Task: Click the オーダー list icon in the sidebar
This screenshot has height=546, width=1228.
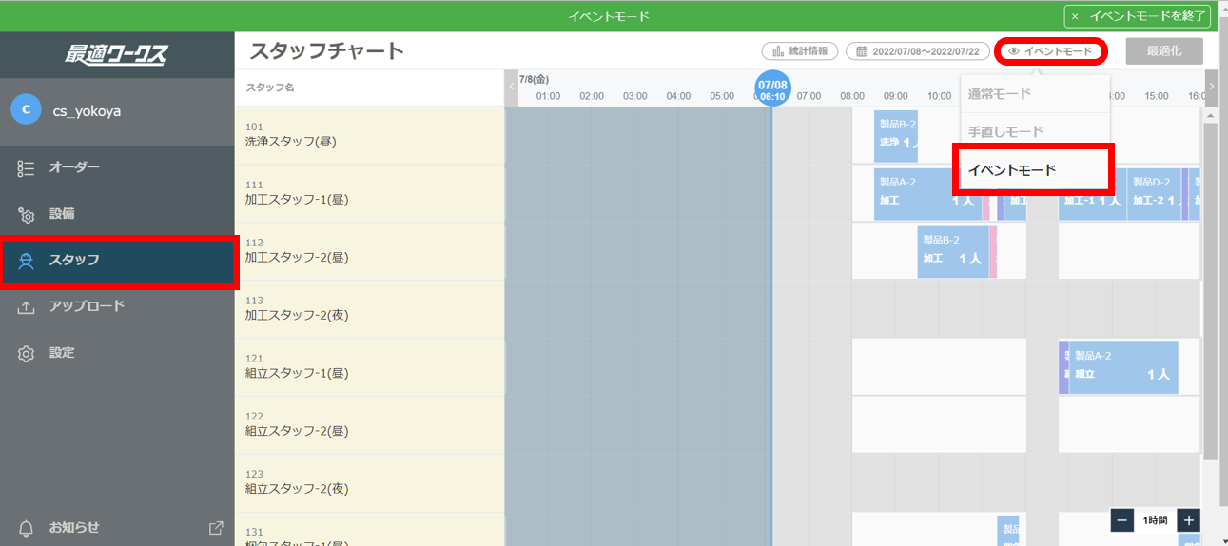Action: click(x=27, y=168)
